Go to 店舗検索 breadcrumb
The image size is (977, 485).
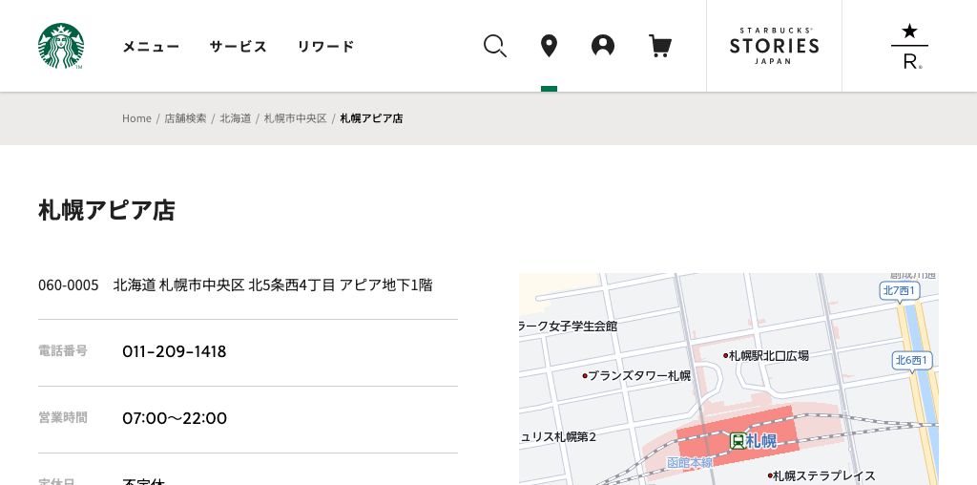coord(185,118)
